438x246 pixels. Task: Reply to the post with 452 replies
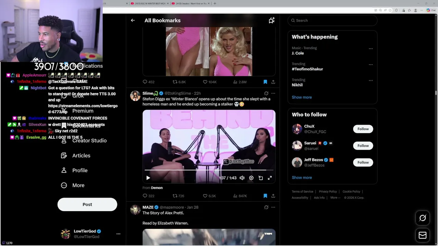tap(149, 82)
